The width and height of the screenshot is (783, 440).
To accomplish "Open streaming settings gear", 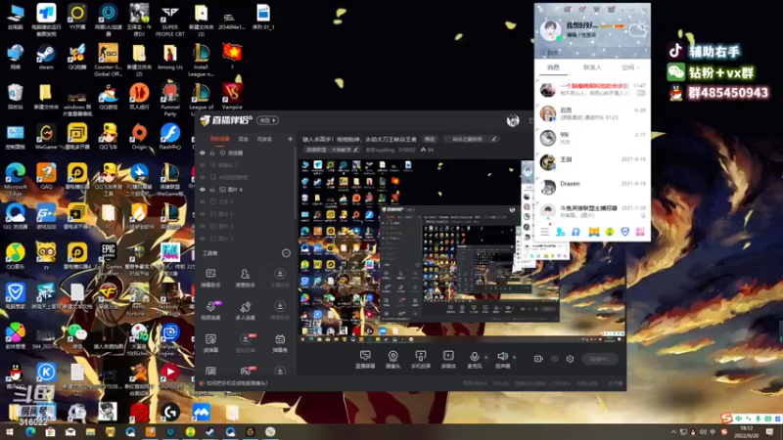I will (x=570, y=359).
